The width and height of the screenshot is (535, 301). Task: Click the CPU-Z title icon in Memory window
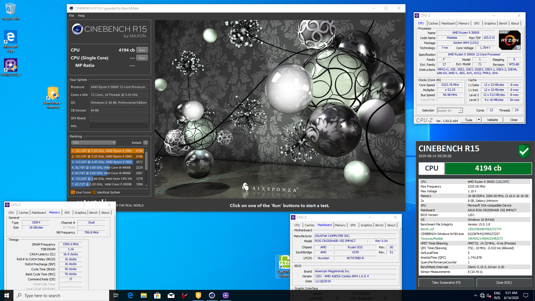click(x=8, y=205)
